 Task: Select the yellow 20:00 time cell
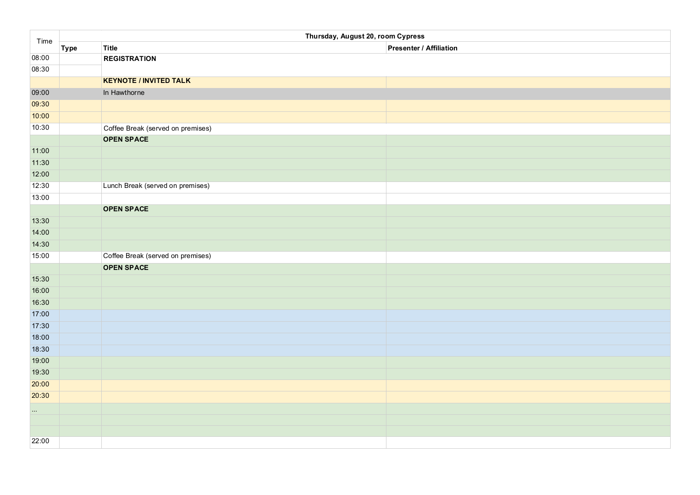(x=40, y=385)
